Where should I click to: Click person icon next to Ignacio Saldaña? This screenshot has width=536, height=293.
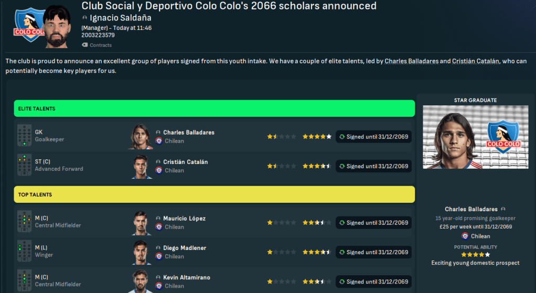[85, 18]
